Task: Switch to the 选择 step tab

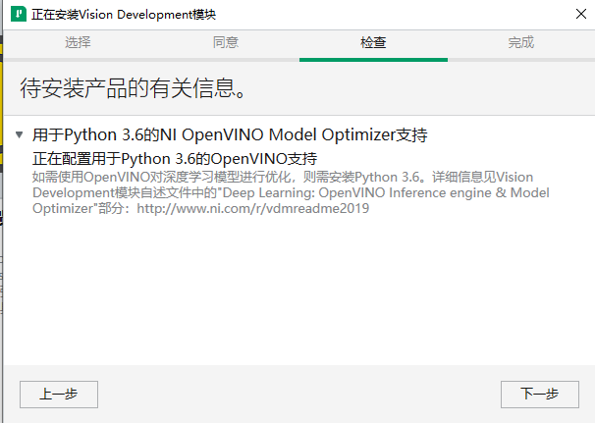Action: (x=78, y=42)
